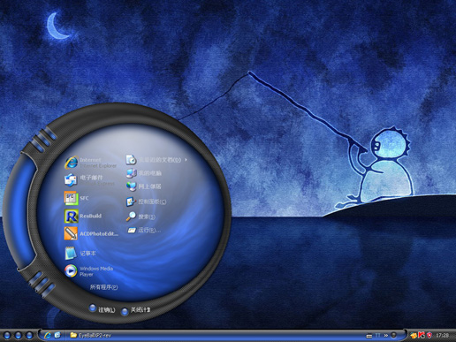
Task: Expand hidden toolbar items chevron on taskbar
Action: pos(385,335)
